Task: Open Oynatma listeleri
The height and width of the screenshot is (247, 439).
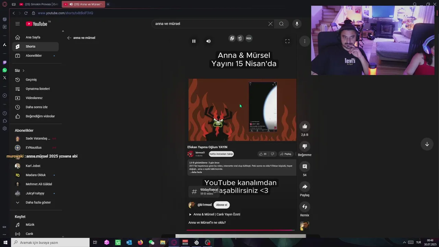Action: point(35,89)
